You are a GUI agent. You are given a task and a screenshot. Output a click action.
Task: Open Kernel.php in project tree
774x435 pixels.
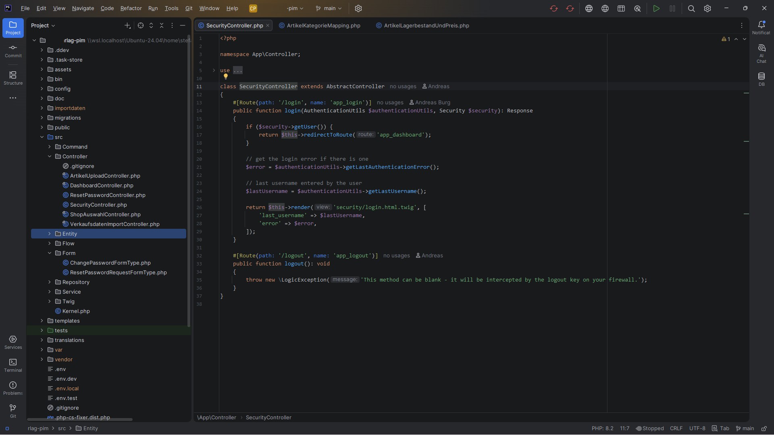tap(76, 311)
